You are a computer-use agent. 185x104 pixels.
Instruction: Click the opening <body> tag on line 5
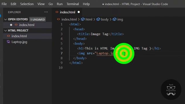tap(79, 44)
